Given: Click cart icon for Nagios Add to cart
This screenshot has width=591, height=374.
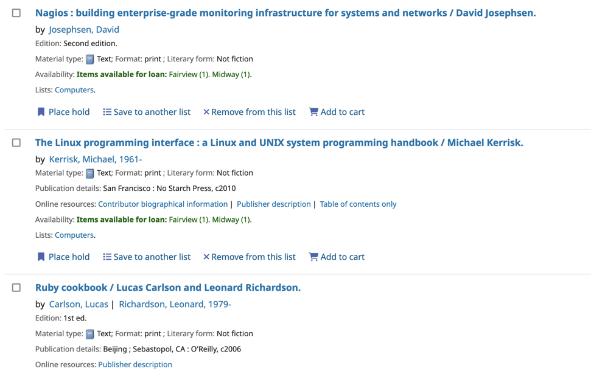Looking at the screenshot, I should tap(313, 112).
